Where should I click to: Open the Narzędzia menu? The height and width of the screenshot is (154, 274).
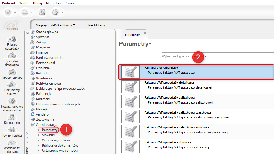pos(53,3)
